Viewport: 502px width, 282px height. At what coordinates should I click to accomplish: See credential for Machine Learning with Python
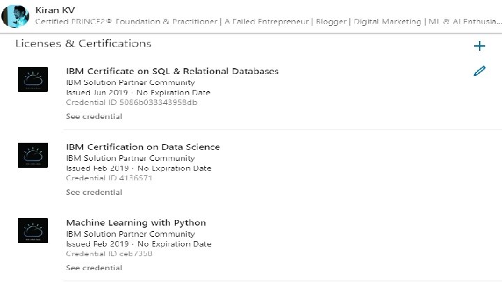(94, 268)
